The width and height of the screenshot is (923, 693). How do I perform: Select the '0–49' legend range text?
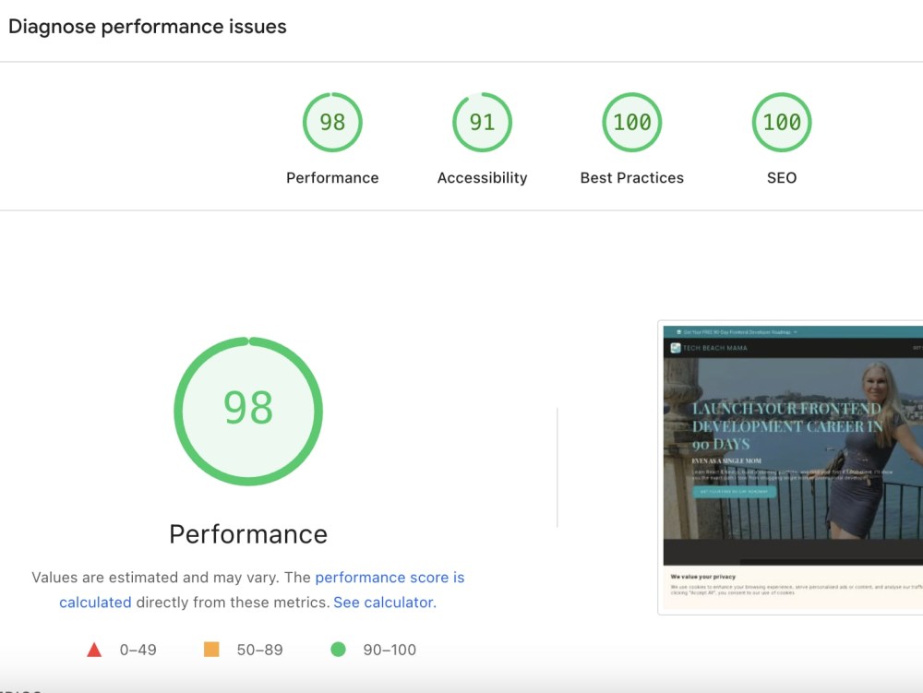(x=138, y=650)
